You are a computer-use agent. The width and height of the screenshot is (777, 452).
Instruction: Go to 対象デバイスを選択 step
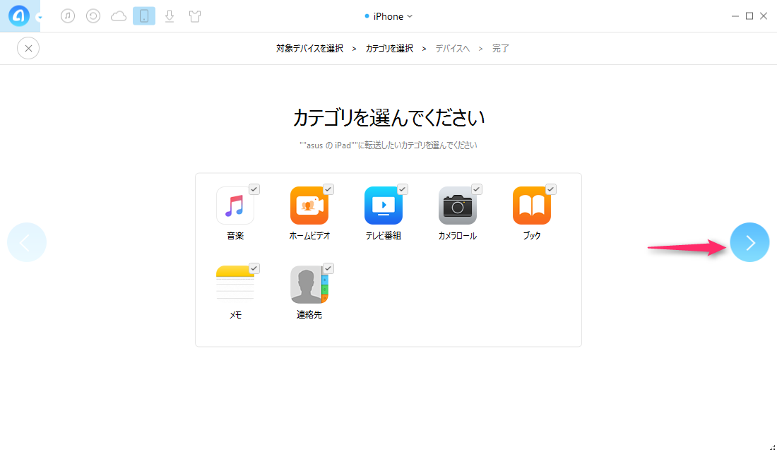(309, 49)
